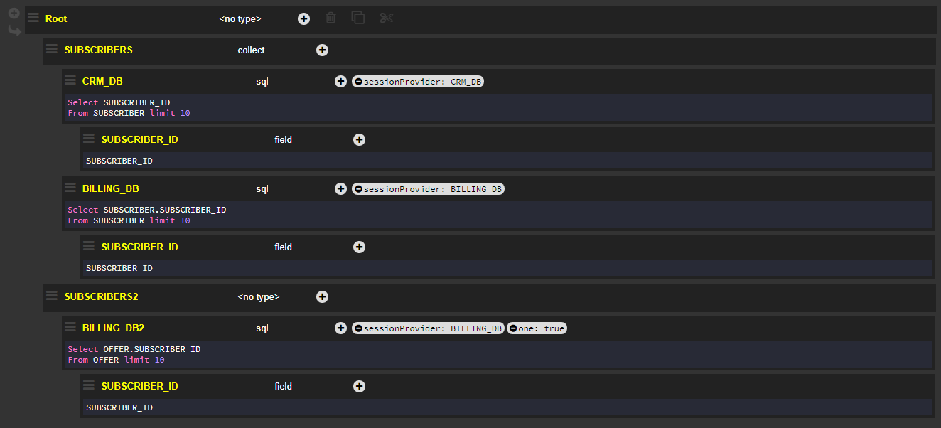Click the plus icon on the CRM_DB row
941x428 pixels.
click(340, 82)
